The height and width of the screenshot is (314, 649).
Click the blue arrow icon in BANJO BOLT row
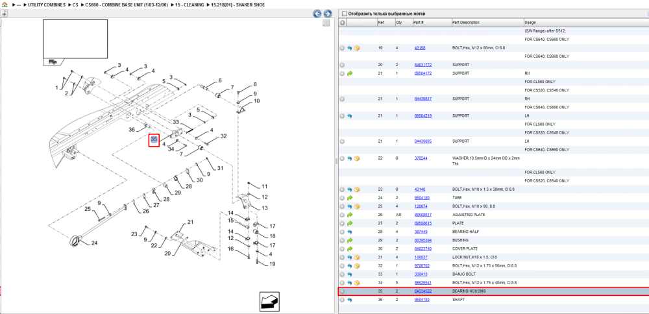point(349,274)
